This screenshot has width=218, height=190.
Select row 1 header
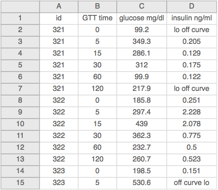(x=20, y=19)
